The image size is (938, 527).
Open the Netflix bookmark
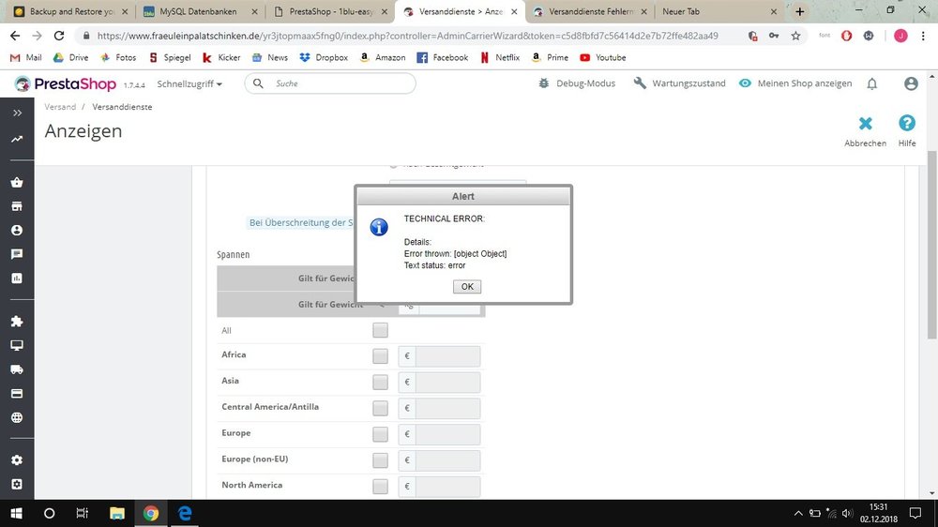tap(500, 57)
